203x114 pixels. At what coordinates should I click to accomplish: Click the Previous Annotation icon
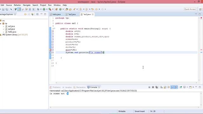tap(87, 9)
